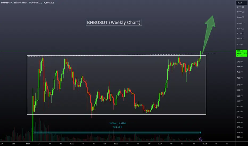Click the 2022 label on time axis
Viewport: 248px width, 146px height.
click(x=72, y=144)
